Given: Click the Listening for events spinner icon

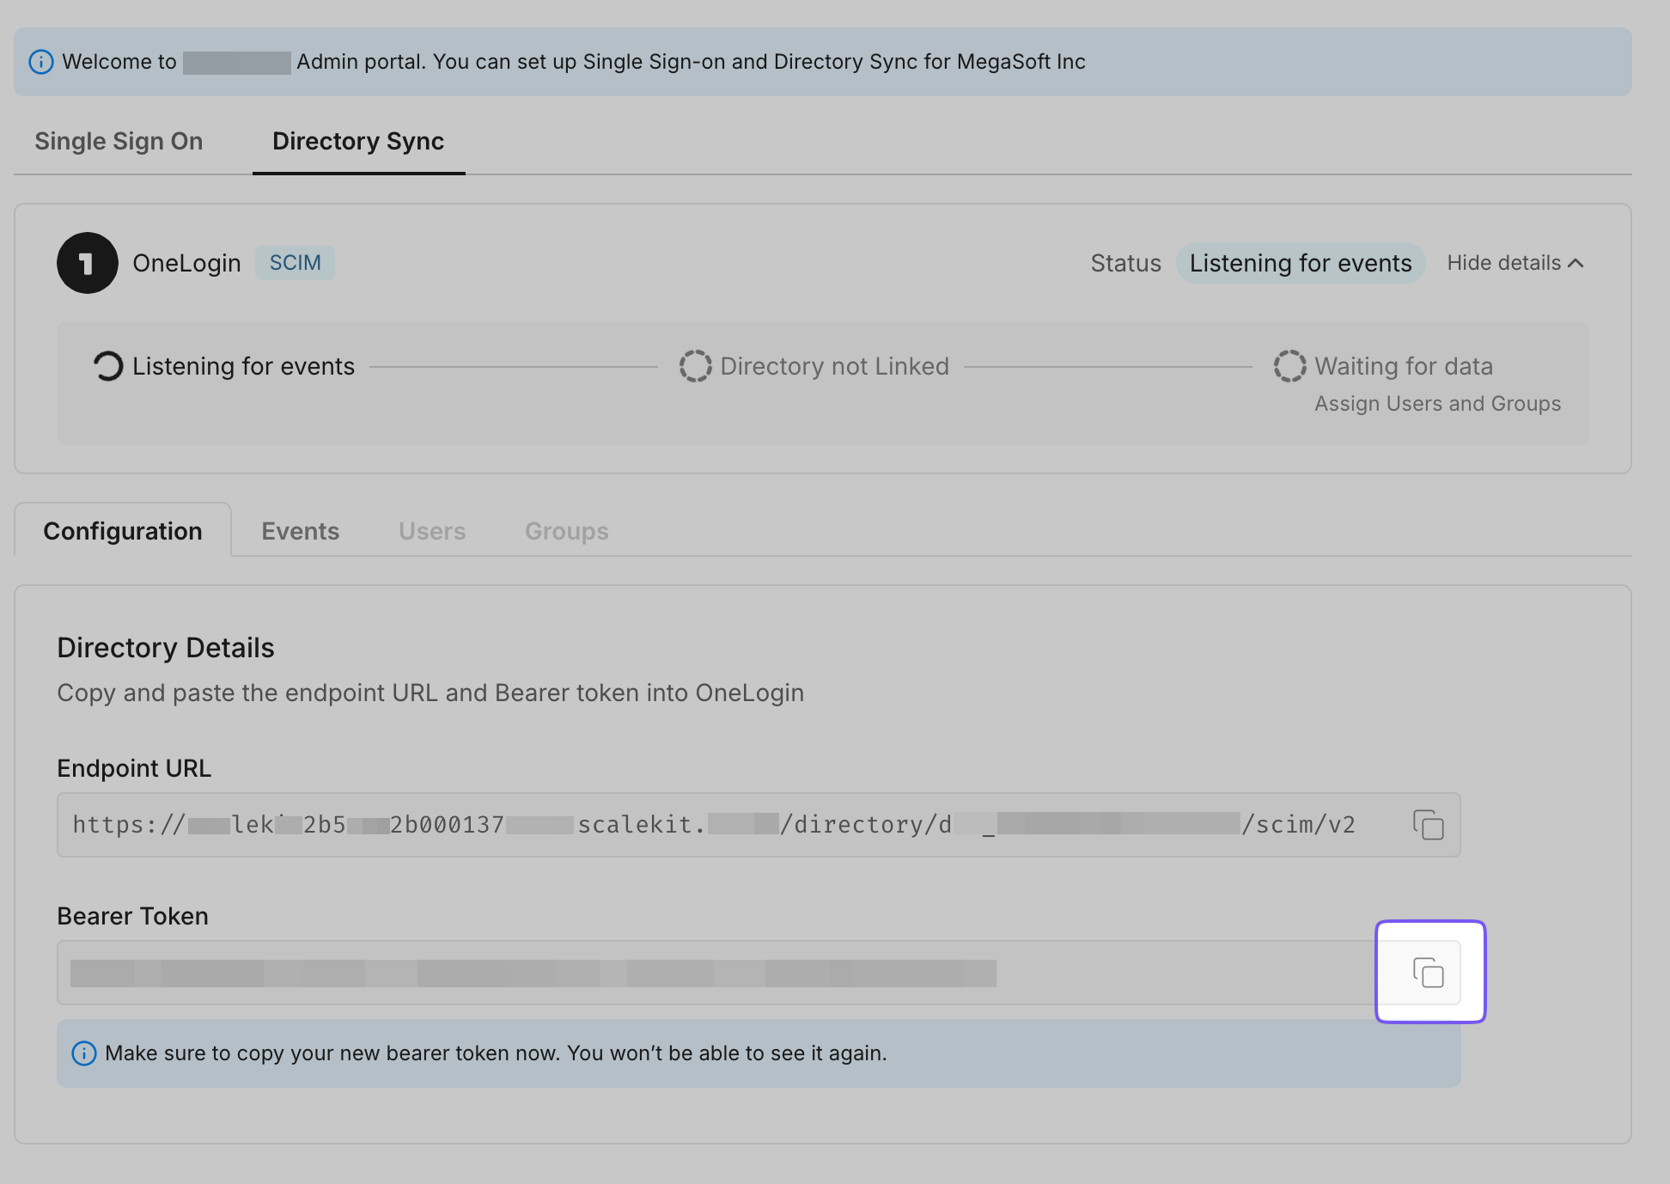Looking at the screenshot, I should [x=107, y=365].
